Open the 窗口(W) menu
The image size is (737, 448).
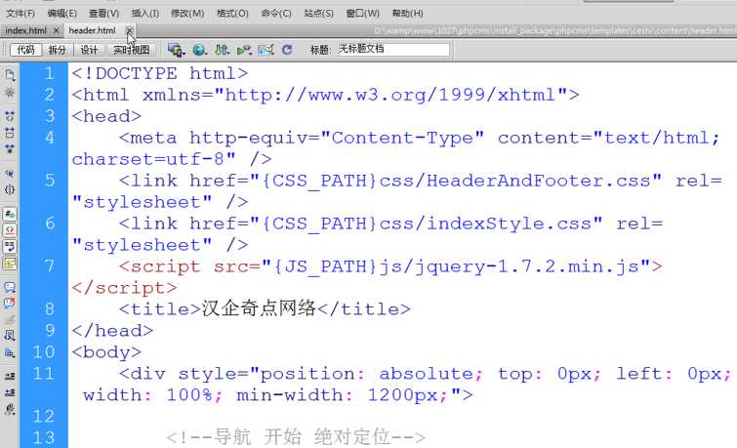tap(363, 13)
